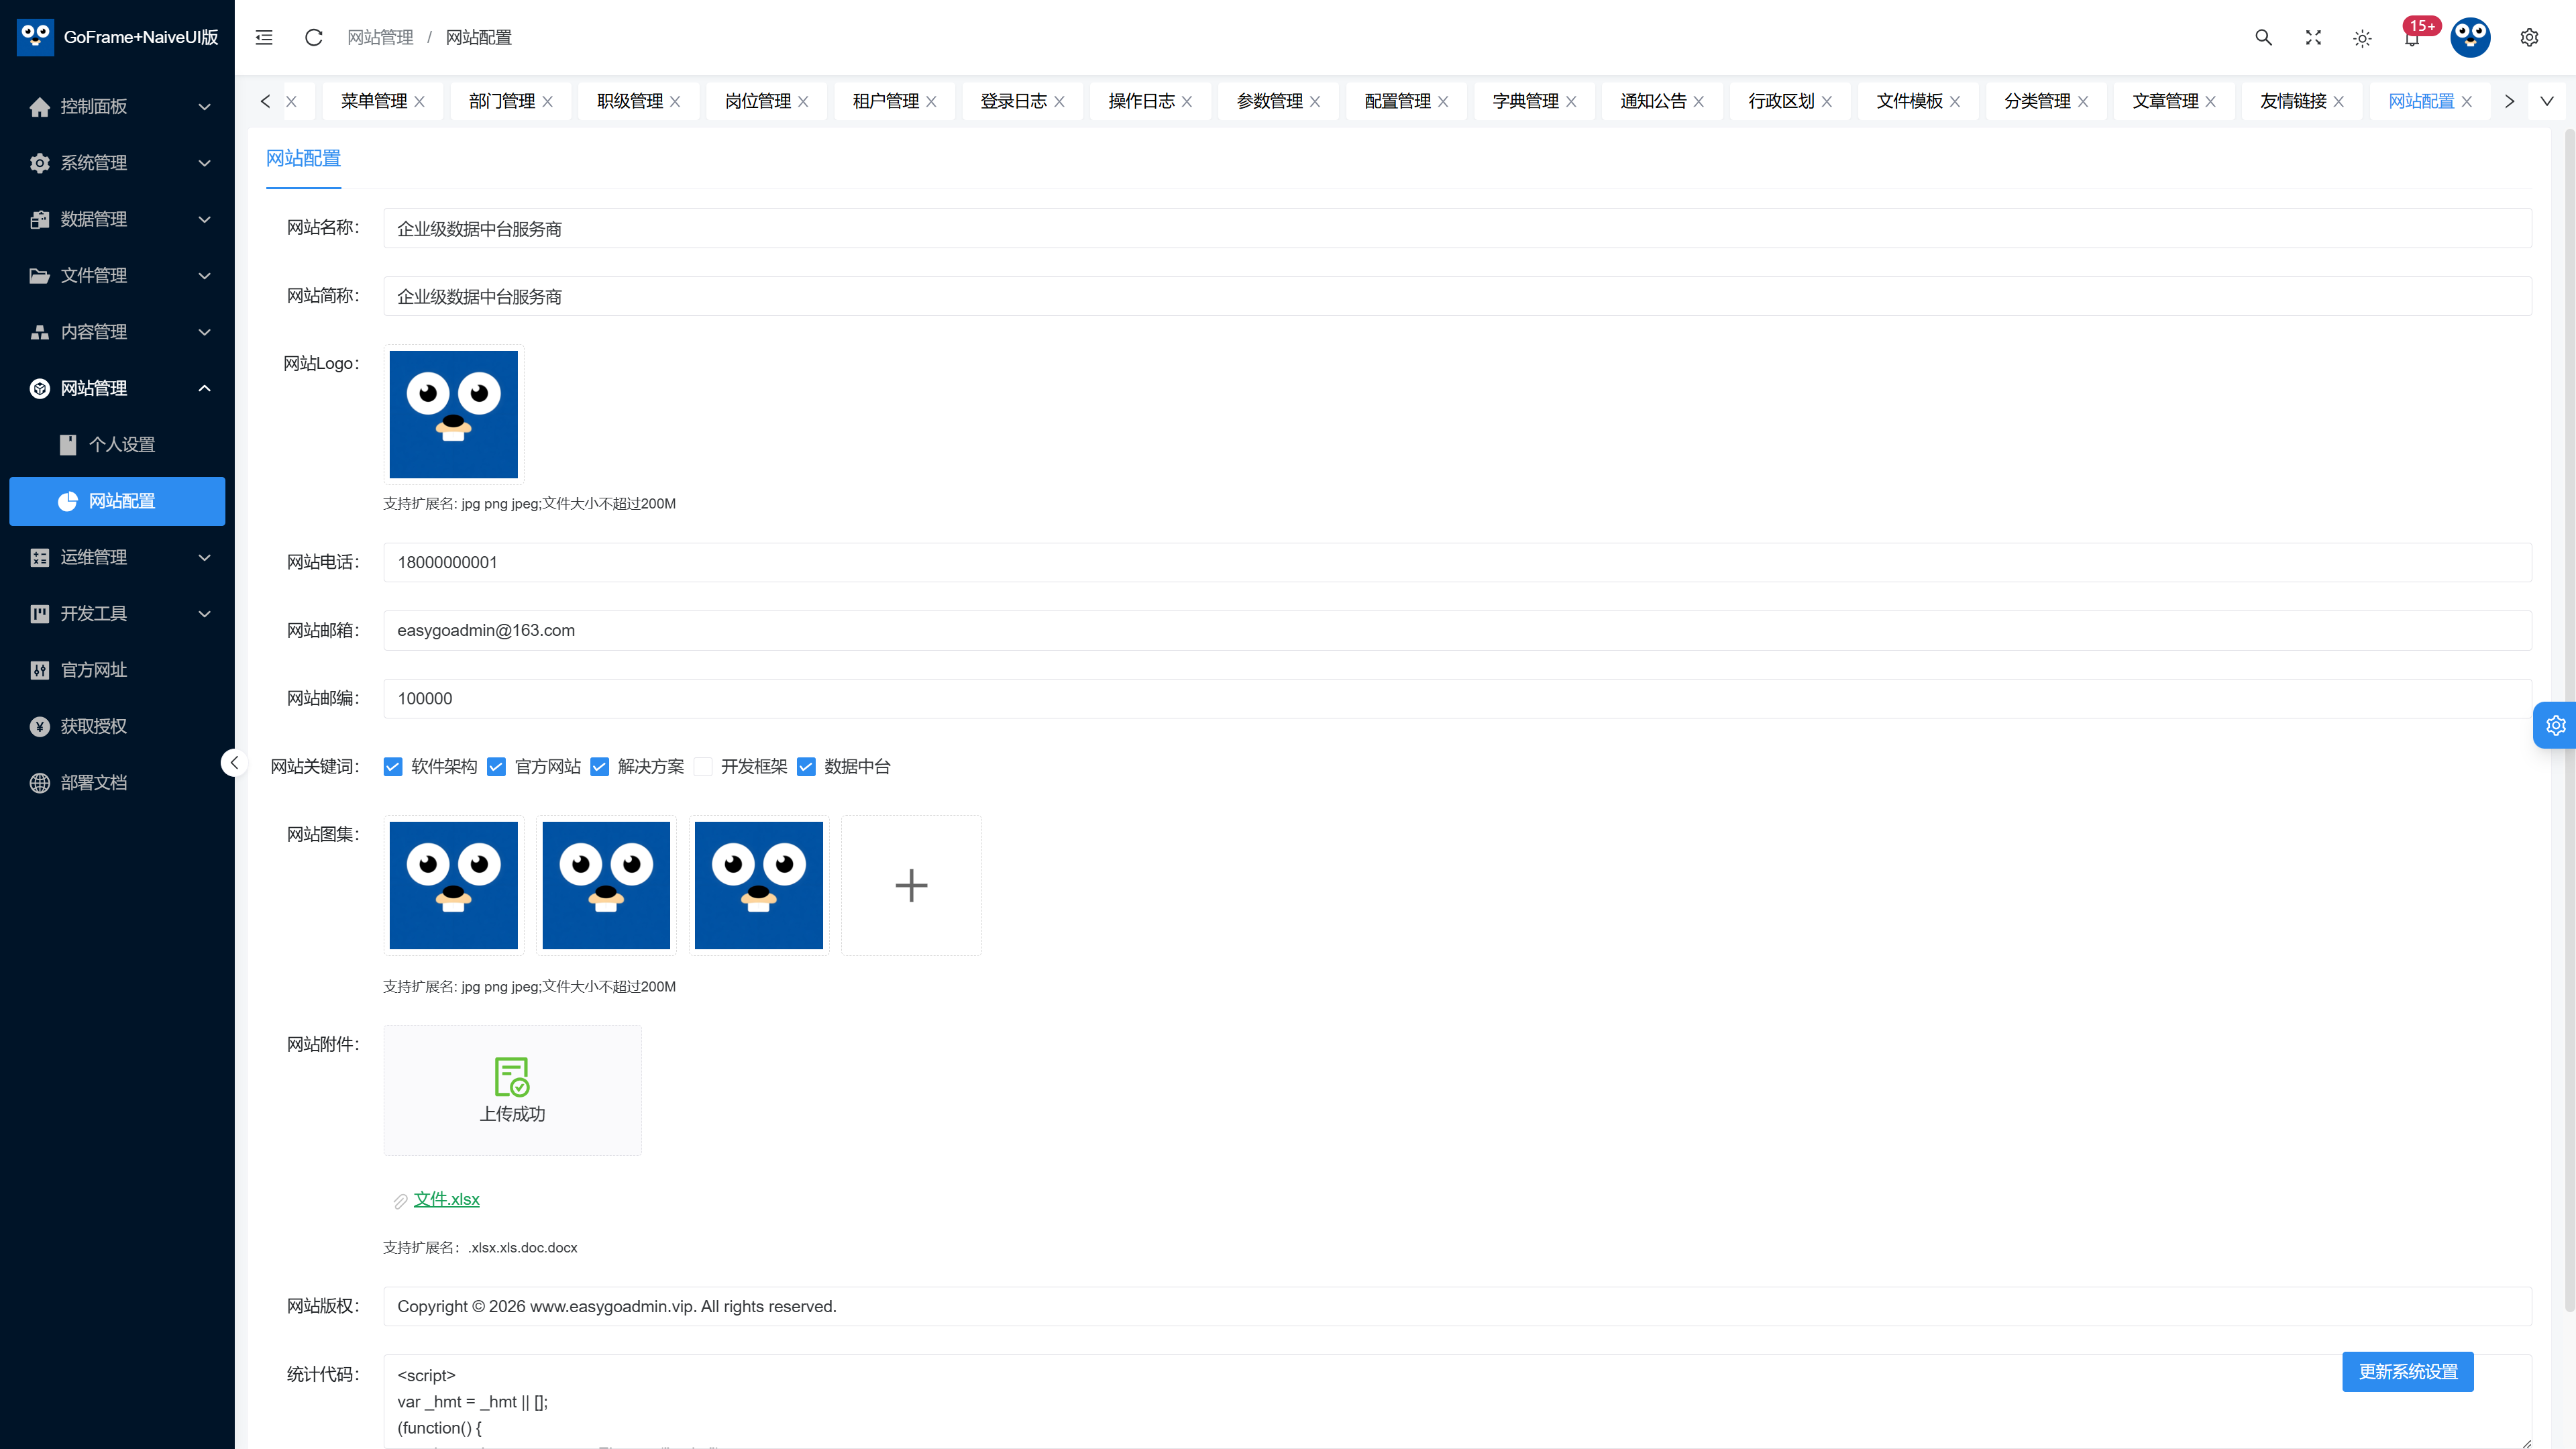2576x1449 pixels.
Task: Expand the 文件管理 sidebar menu
Action: tap(117, 275)
